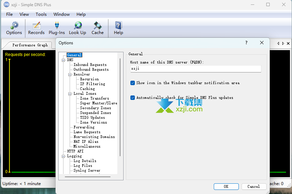Select Miscellaneous tree item
The image size is (292, 194).
pos(87,147)
